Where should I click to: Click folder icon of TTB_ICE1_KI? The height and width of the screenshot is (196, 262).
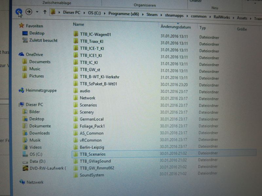(x=76, y=55)
